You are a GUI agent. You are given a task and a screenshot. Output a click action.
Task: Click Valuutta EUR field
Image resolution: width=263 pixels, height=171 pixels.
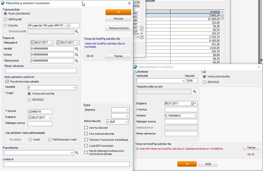[192, 81]
